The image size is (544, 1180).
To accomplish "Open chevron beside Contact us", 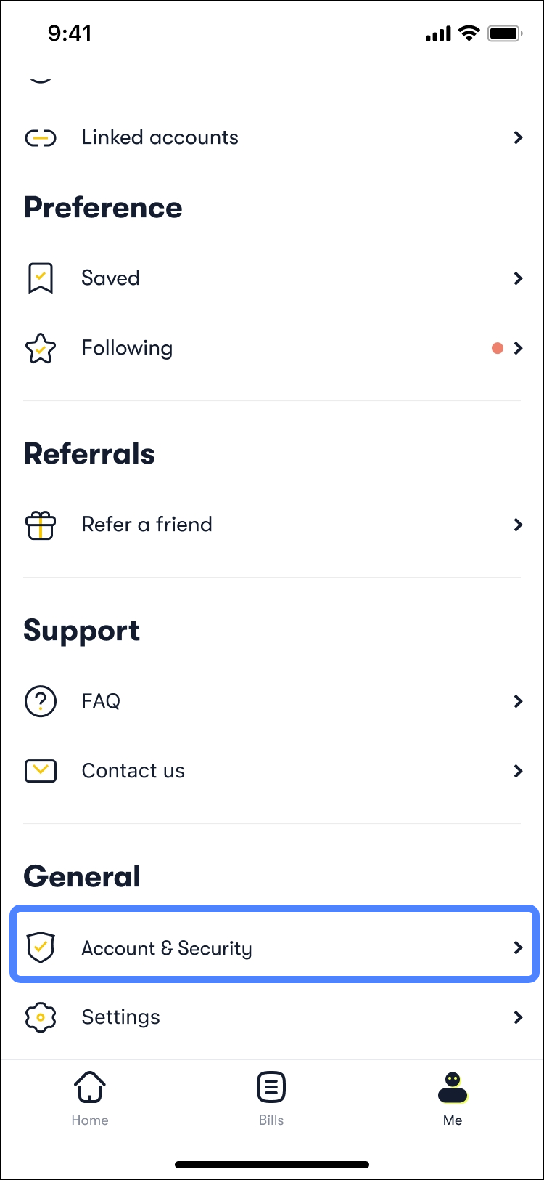I will (518, 771).
